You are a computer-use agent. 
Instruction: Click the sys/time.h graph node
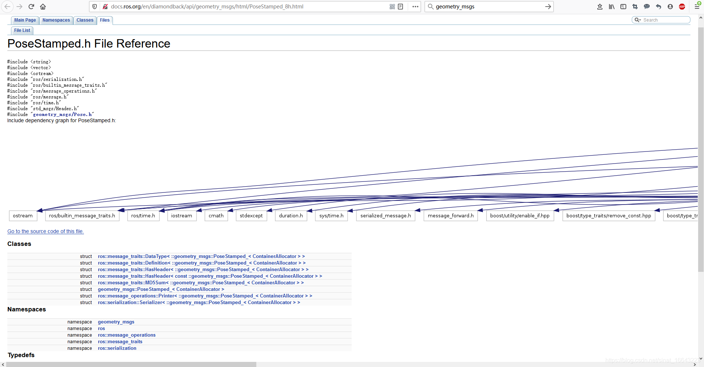331,216
